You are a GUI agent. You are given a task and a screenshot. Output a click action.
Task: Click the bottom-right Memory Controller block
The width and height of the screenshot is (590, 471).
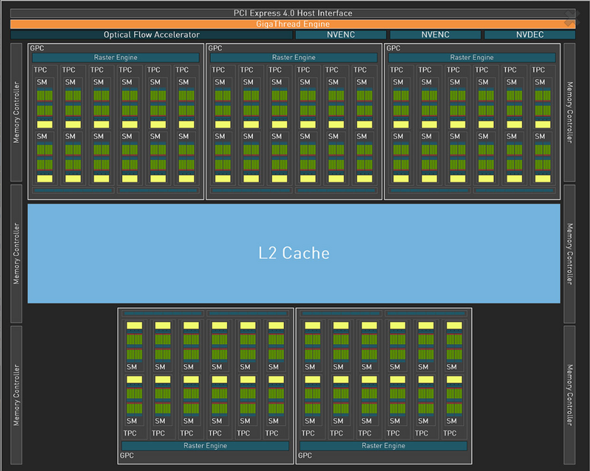click(x=569, y=395)
